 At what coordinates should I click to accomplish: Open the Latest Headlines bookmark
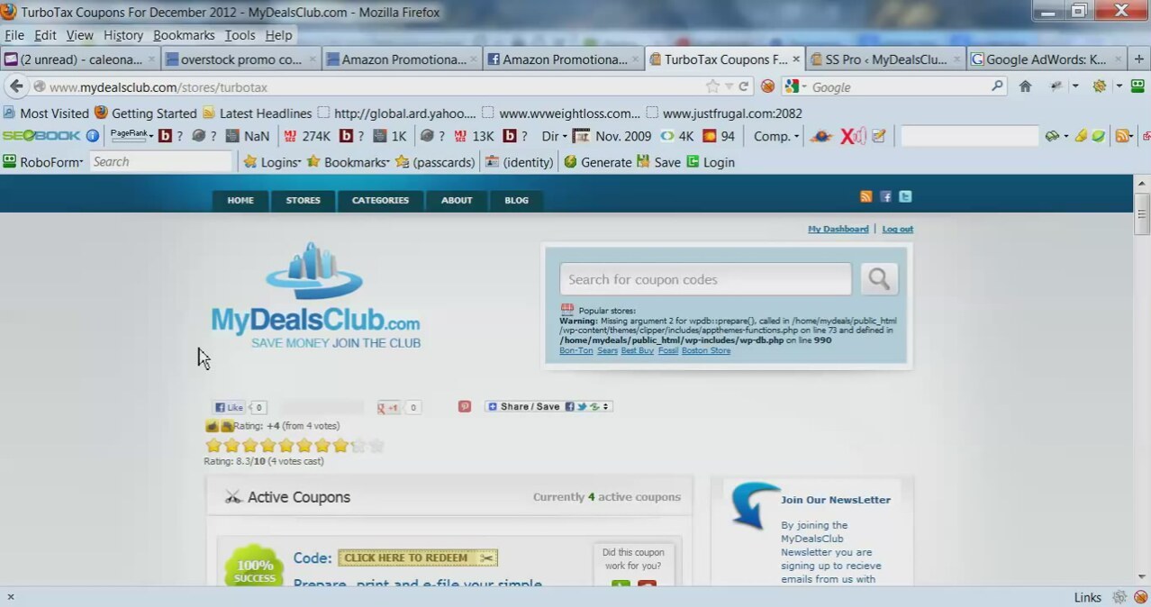(x=257, y=113)
